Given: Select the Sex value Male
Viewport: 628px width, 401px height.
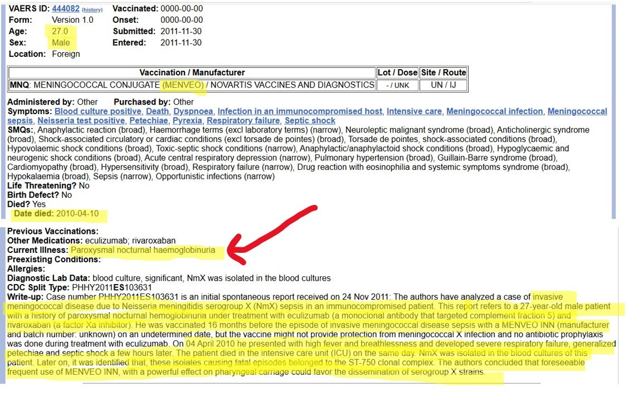Looking at the screenshot, I should click(x=61, y=42).
